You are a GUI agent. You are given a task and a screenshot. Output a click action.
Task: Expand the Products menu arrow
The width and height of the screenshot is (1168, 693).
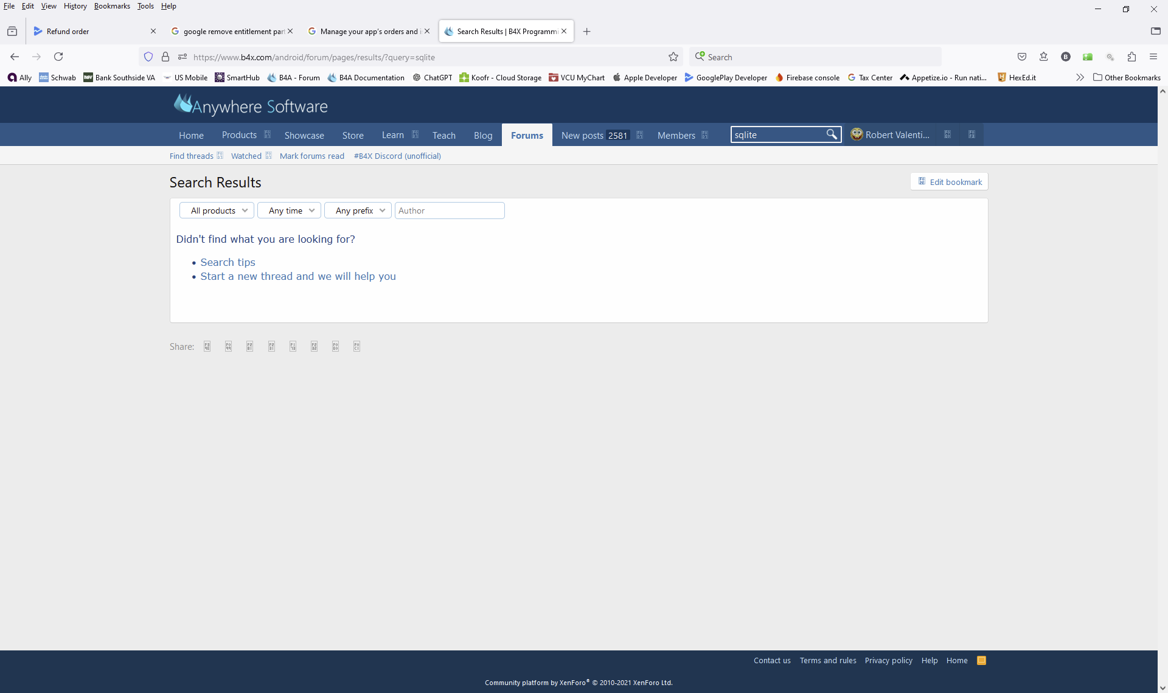[x=268, y=135]
